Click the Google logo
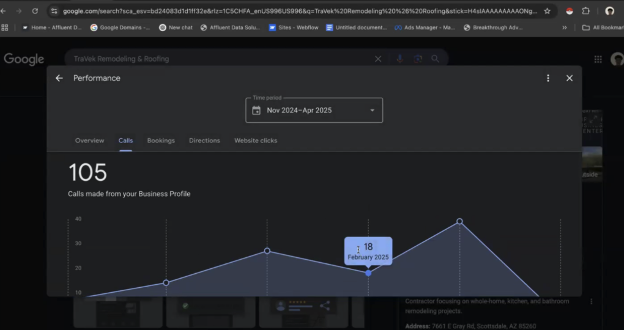 (24, 59)
